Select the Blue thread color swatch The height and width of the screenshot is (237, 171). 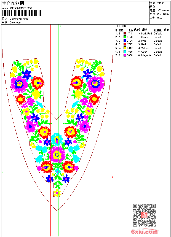coord(125,41)
